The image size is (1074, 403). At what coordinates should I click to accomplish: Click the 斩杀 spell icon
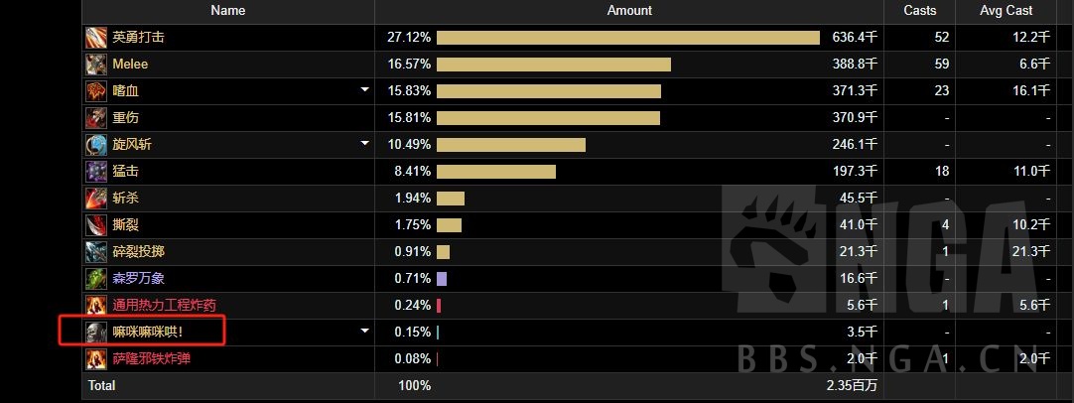tap(96, 199)
